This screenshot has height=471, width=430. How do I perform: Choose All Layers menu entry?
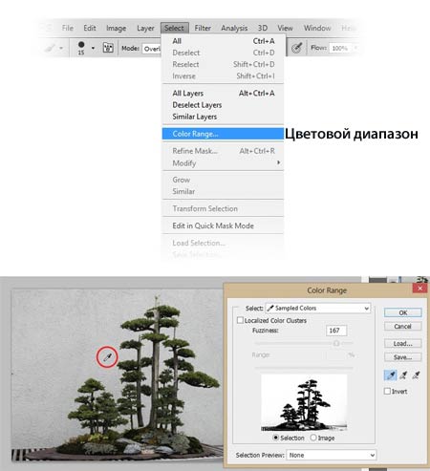223,94
